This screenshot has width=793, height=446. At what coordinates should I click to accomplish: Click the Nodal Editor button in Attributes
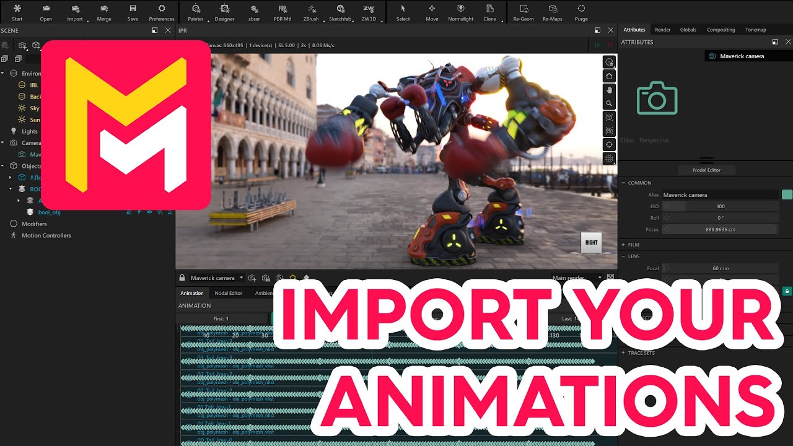coord(706,170)
